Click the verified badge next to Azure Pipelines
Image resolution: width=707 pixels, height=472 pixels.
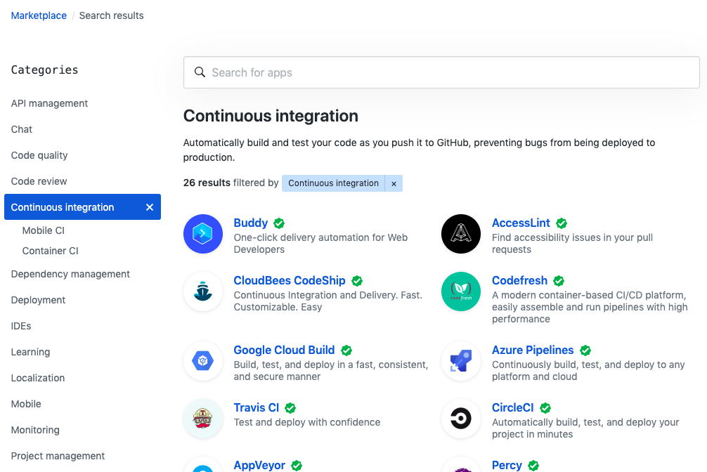point(585,350)
